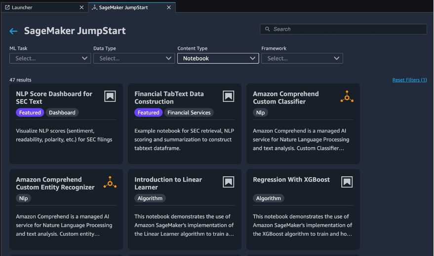Switch to the Launcher tab
Viewport: 434px width, 256px height.
[44, 7]
